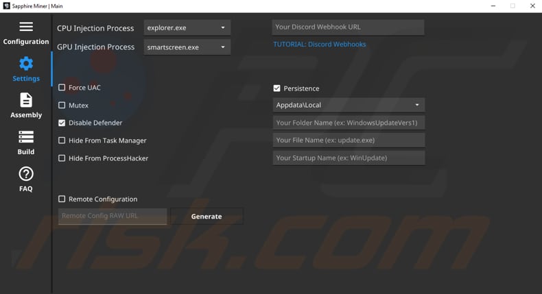Go to the Build section icon
This screenshot has width=542, height=294.
click(26, 137)
